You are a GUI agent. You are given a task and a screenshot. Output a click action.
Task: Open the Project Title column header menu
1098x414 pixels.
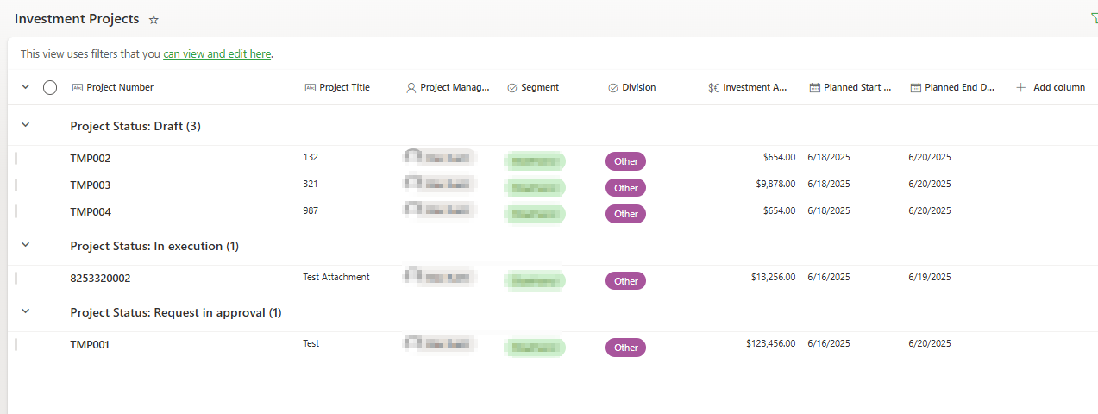click(343, 87)
